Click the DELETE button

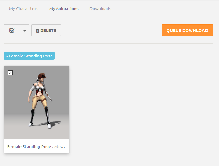(x=46, y=30)
